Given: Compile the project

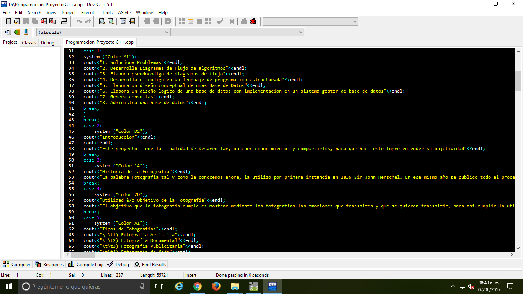Looking at the screenshot, I should point(181,21).
